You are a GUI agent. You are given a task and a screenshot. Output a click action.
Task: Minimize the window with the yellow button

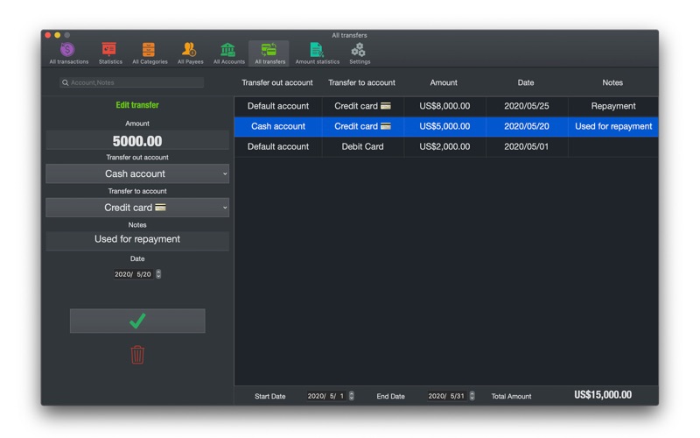point(57,35)
